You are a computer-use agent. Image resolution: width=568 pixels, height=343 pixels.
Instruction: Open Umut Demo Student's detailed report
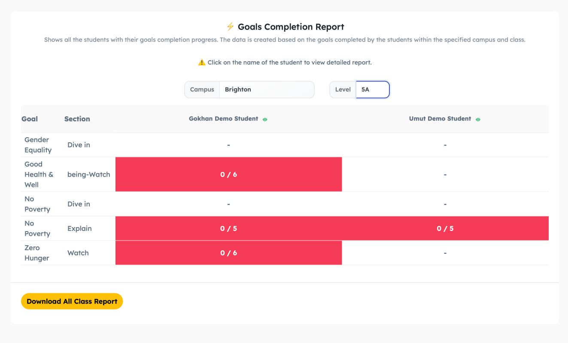point(440,119)
